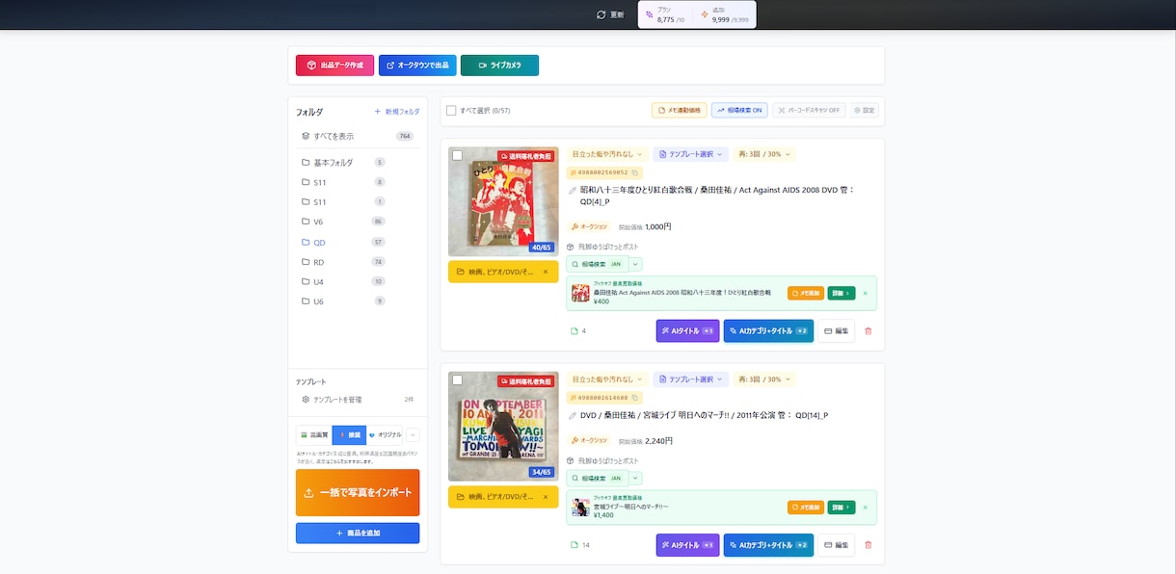Open テンプレート選択 dropdown on first item
The image size is (1176, 574).
click(690, 154)
